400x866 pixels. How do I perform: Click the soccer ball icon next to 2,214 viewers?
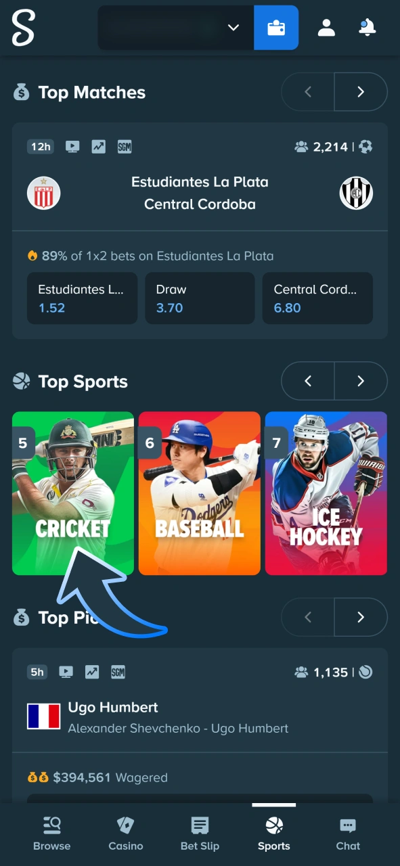point(365,146)
